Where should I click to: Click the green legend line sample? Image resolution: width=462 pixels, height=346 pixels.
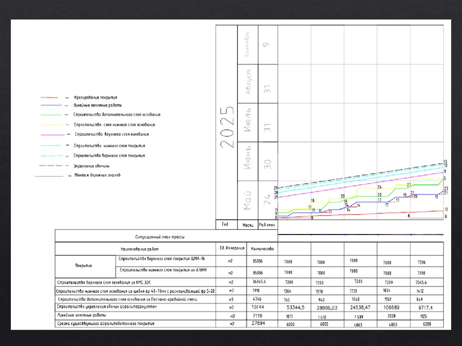[x=51, y=115]
